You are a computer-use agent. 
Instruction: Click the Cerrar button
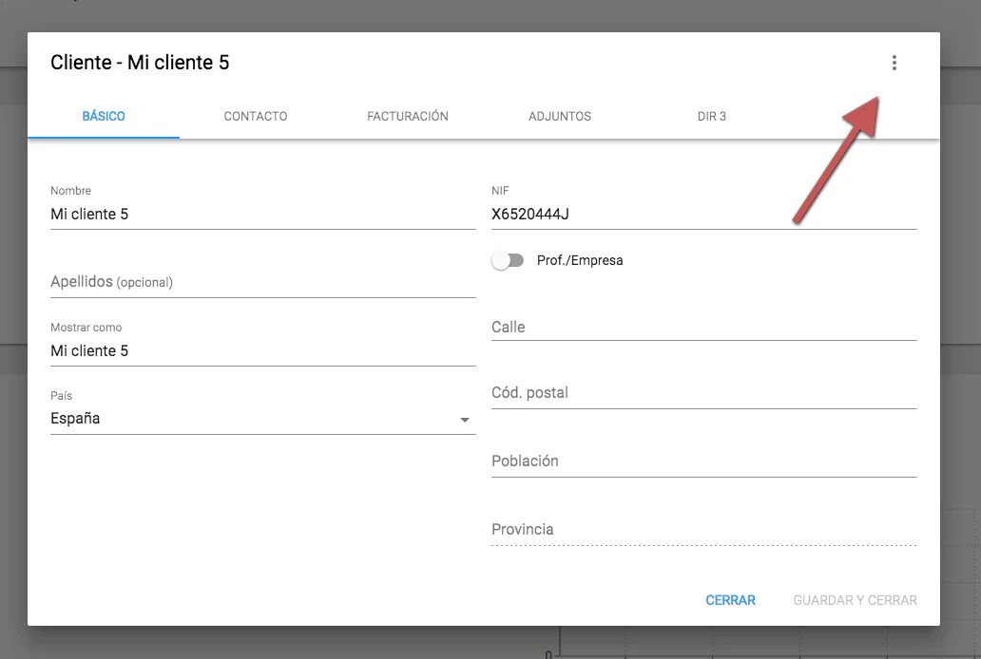click(x=730, y=600)
